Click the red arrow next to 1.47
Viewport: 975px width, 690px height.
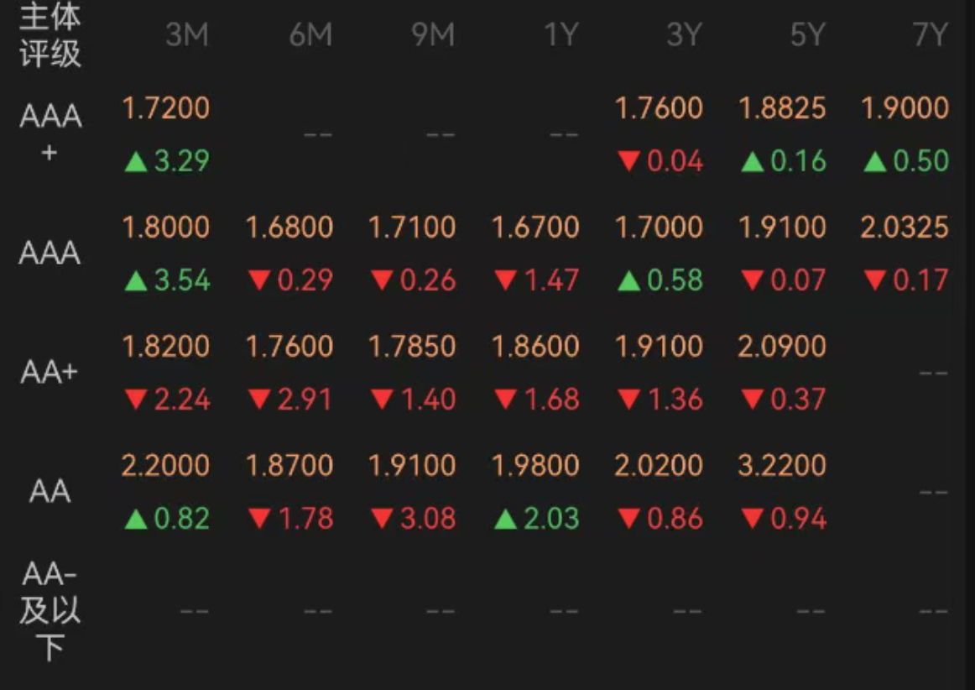[505, 281]
